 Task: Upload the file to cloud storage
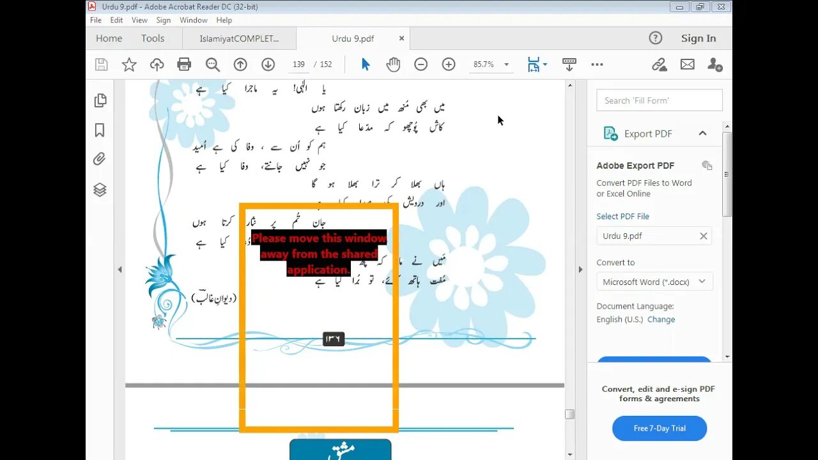[x=157, y=65]
